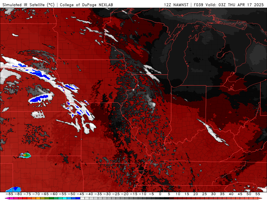Click the green colorbar segment below -60

pyautogui.click(x=51, y=198)
